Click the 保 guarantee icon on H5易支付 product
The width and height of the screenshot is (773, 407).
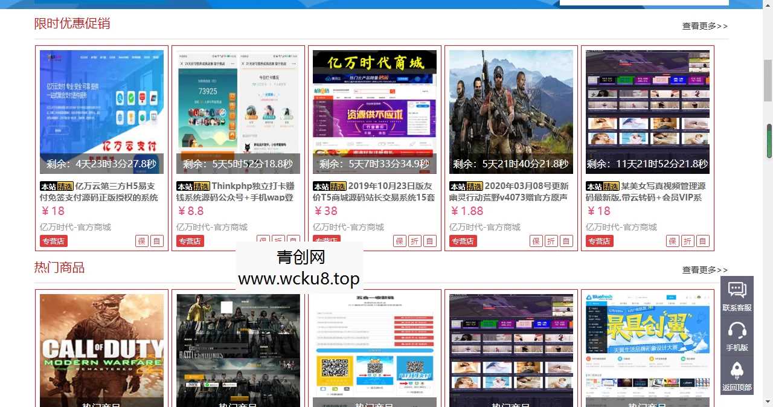tap(141, 241)
